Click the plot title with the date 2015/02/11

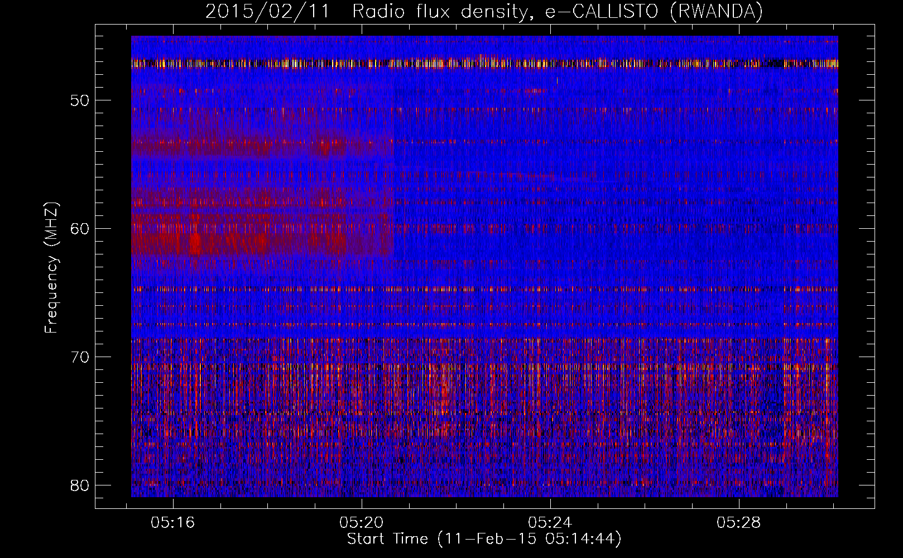click(x=484, y=12)
